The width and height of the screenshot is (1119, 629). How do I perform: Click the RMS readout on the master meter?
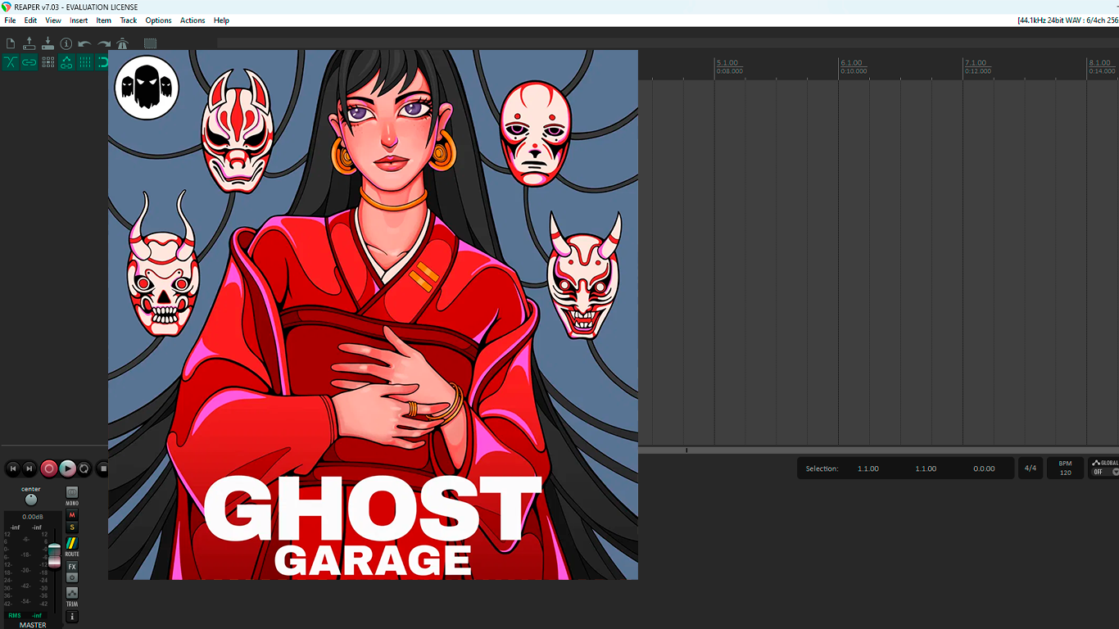pyautogui.click(x=15, y=615)
